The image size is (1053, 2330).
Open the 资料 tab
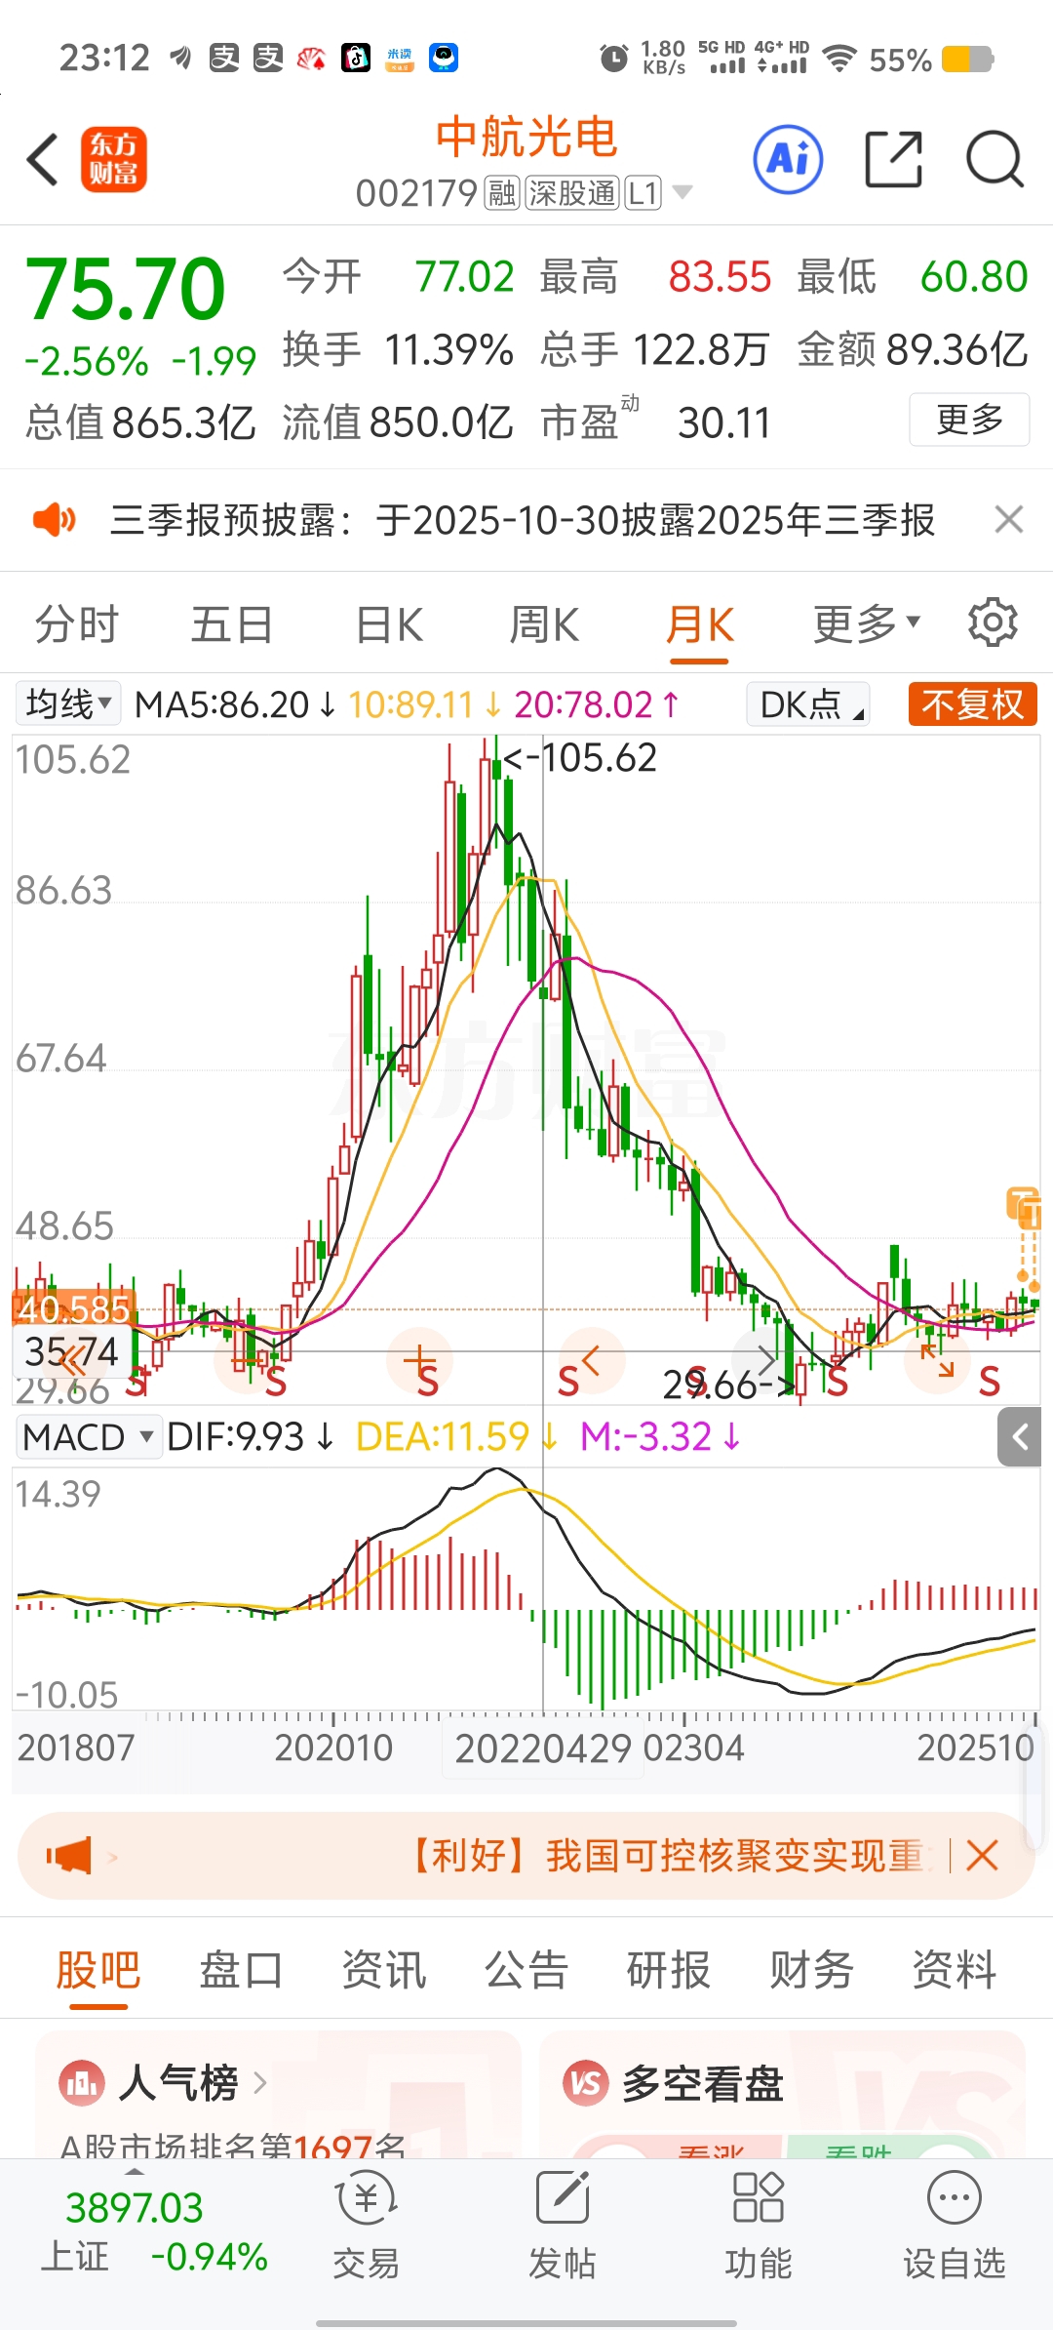click(954, 1969)
